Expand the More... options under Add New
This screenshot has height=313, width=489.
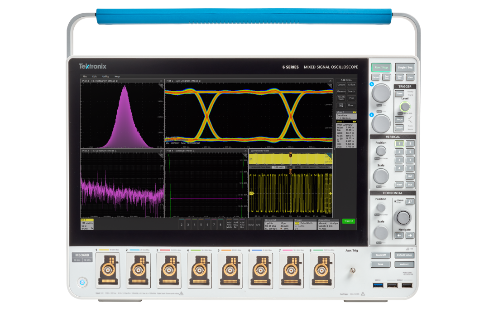click(351, 105)
